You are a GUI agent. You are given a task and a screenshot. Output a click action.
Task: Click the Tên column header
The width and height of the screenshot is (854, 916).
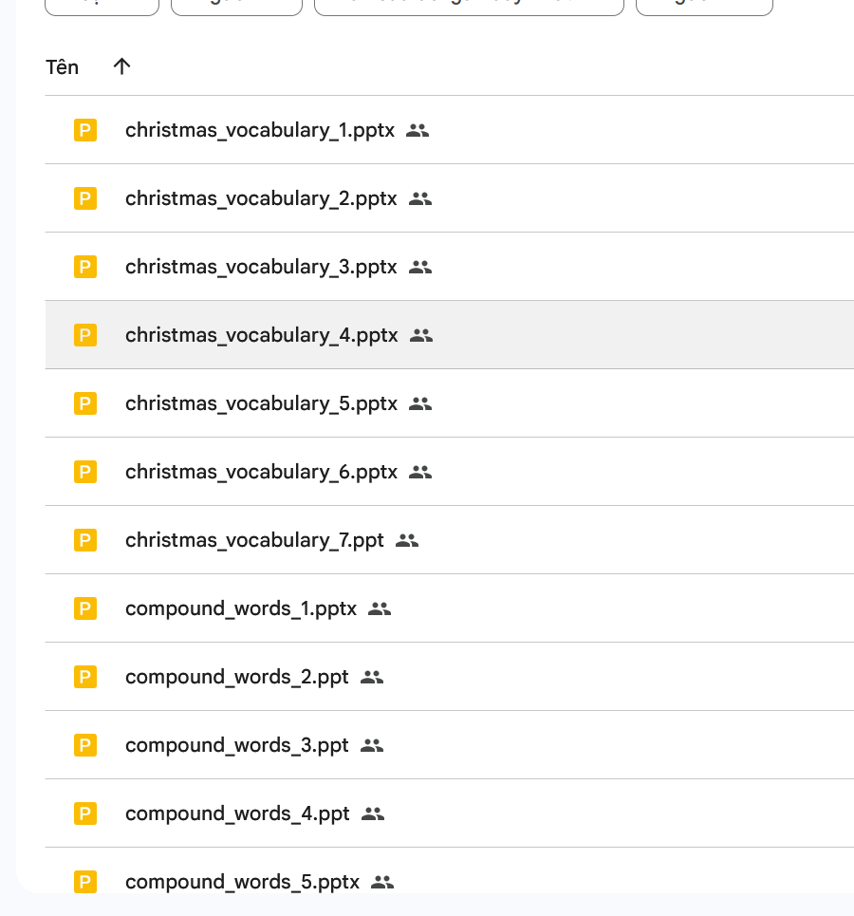63,66
